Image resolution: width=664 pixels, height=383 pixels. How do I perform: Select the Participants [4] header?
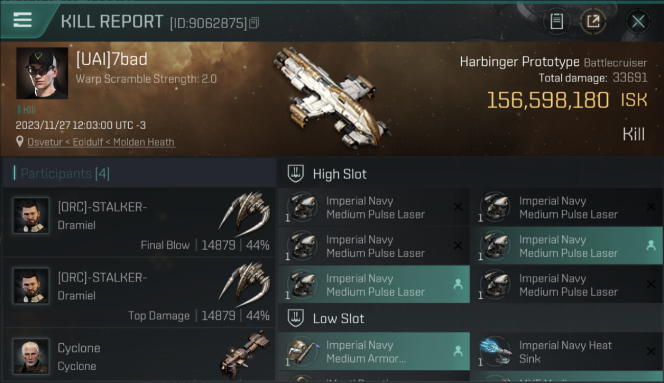(65, 174)
